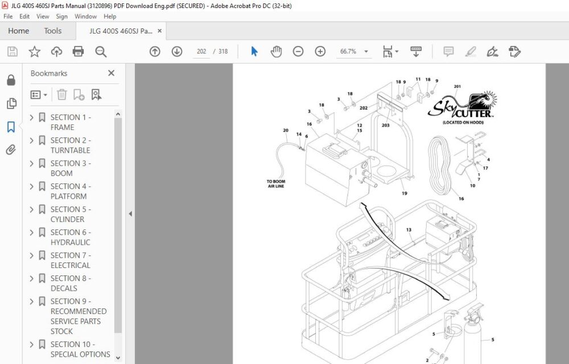This screenshot has height=364, width=569.
Task: Open Page Thumbnails panel in sidebar
Action: pos(11,103)
